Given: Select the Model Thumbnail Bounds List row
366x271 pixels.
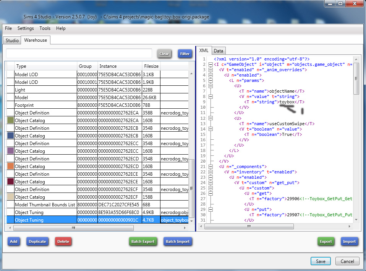Looking at the screenshot, I should click(x=45, y=205).
